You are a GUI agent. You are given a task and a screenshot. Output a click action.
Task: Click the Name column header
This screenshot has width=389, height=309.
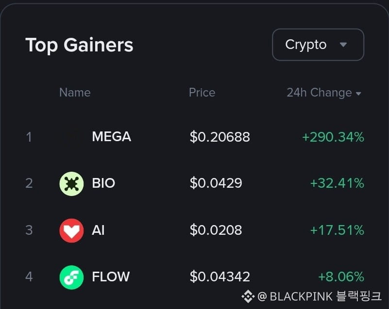point(75,93)
